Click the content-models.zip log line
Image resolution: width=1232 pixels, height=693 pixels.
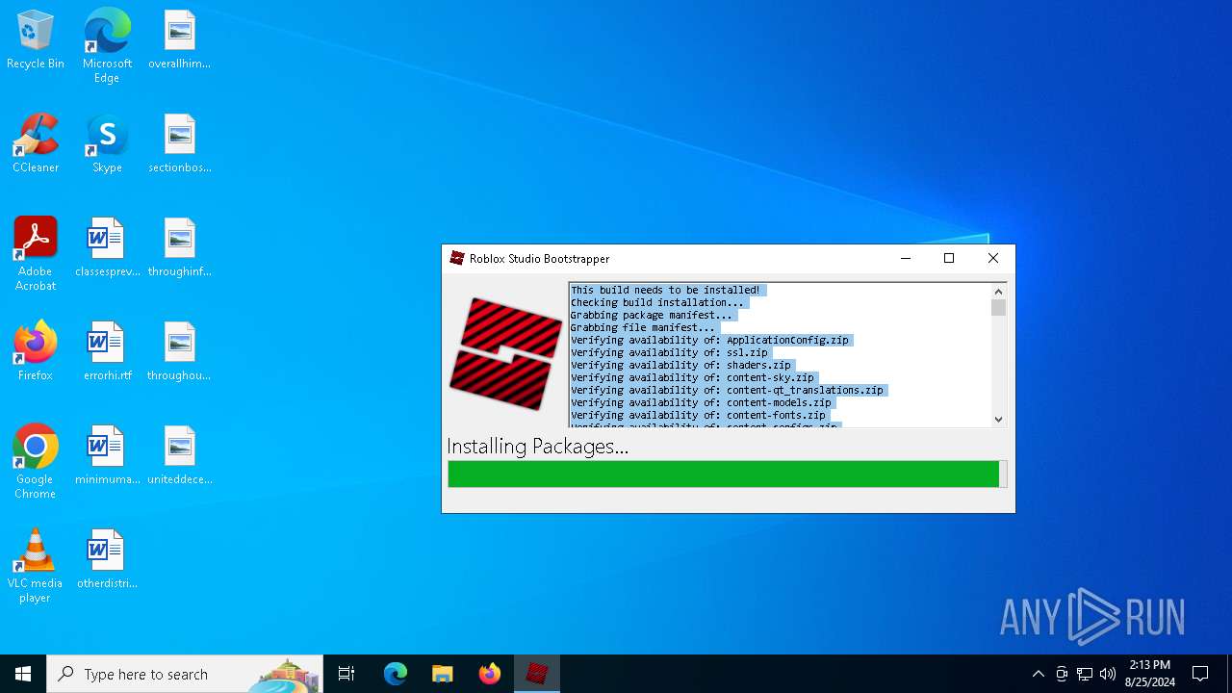click(701, 402)
